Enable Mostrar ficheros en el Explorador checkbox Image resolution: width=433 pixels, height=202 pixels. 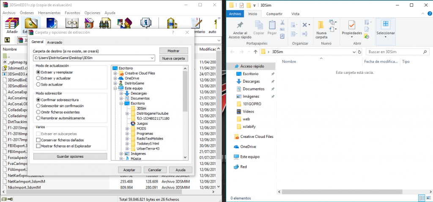[x=38, y=146]
